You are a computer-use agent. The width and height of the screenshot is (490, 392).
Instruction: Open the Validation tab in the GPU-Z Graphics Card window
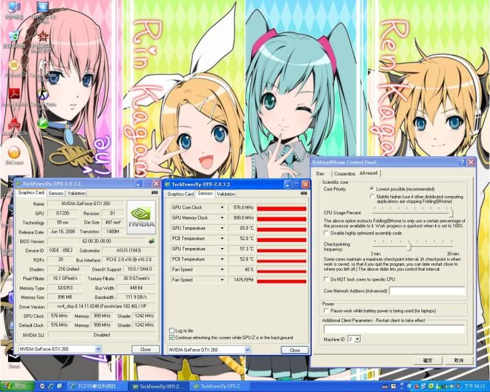(x=77, y=193)
